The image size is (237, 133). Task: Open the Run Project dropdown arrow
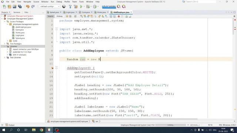pyautogui.click(x=84, y=7)
